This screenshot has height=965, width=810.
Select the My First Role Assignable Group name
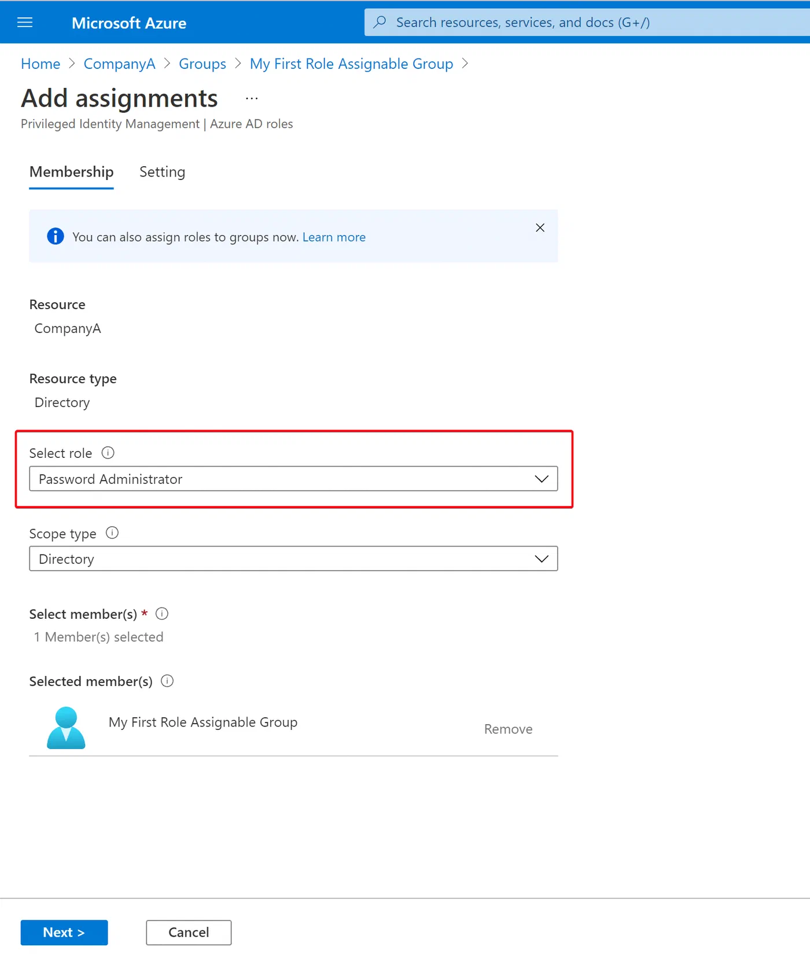click(x=203, y=722)
